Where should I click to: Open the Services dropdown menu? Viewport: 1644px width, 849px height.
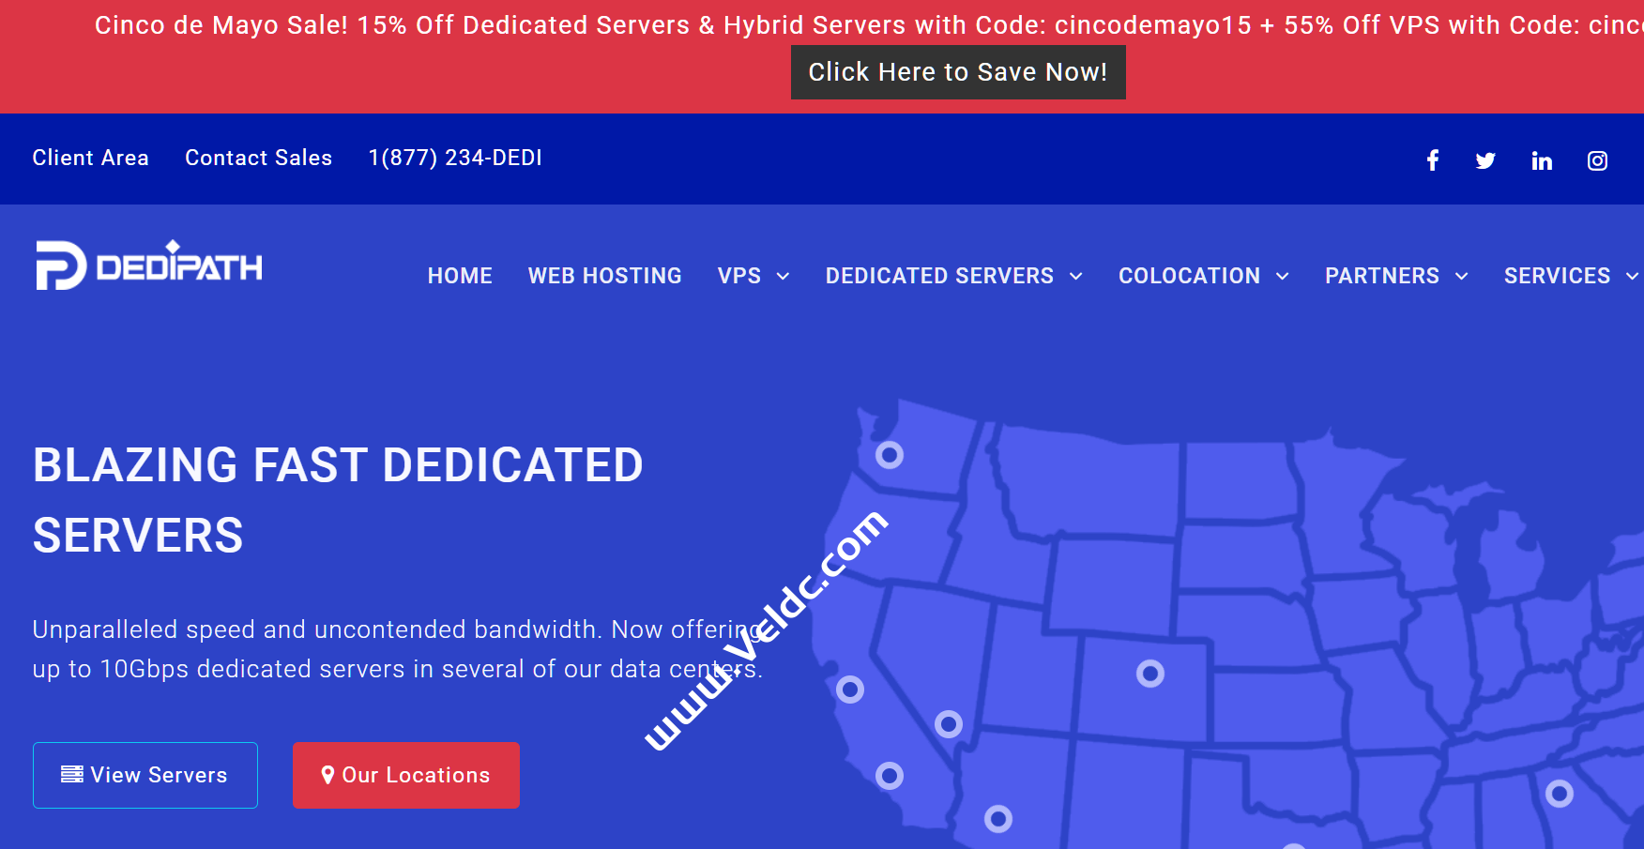(x=1570, y=276)
